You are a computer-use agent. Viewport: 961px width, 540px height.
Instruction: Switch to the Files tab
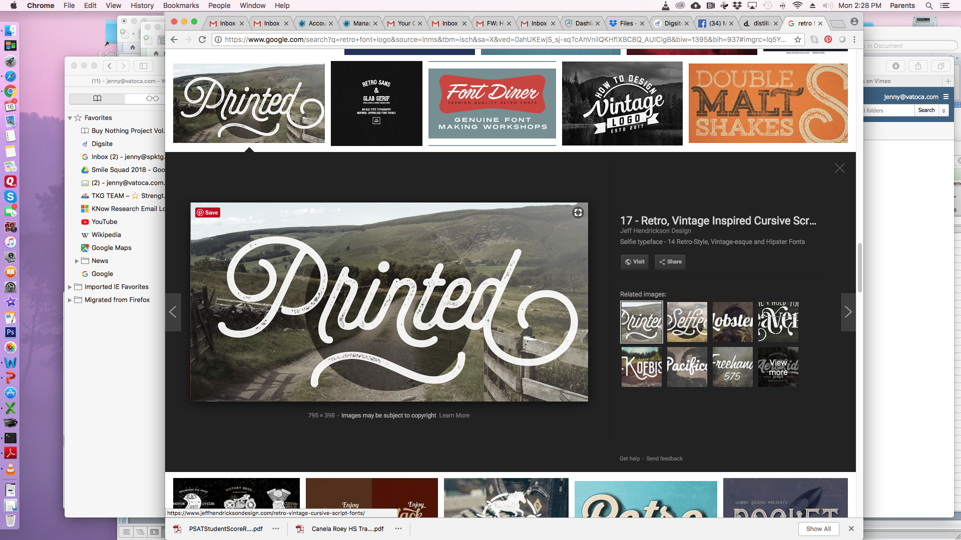[626, 23]
